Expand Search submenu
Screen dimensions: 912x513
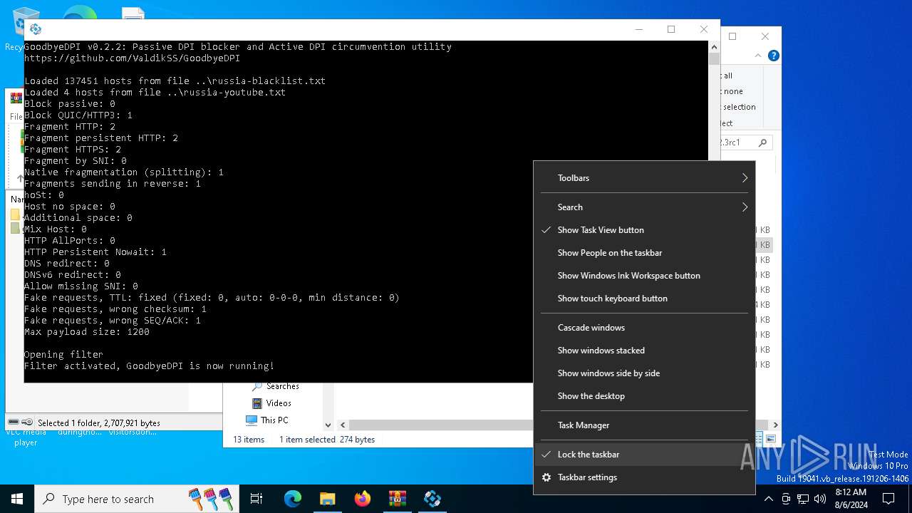644,207
